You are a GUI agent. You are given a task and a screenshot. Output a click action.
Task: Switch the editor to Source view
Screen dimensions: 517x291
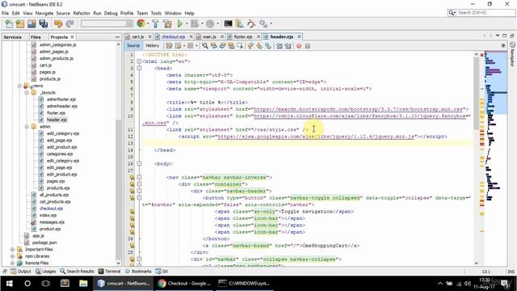[133, 45]
